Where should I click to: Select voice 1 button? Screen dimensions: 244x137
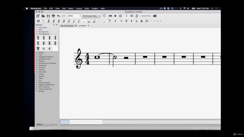tap(151, 21)
